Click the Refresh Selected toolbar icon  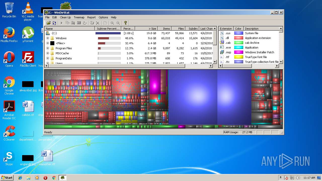[x=85, y=23]
